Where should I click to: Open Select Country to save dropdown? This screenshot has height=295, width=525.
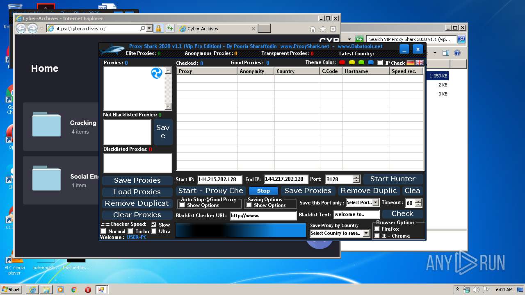[340, 233]
